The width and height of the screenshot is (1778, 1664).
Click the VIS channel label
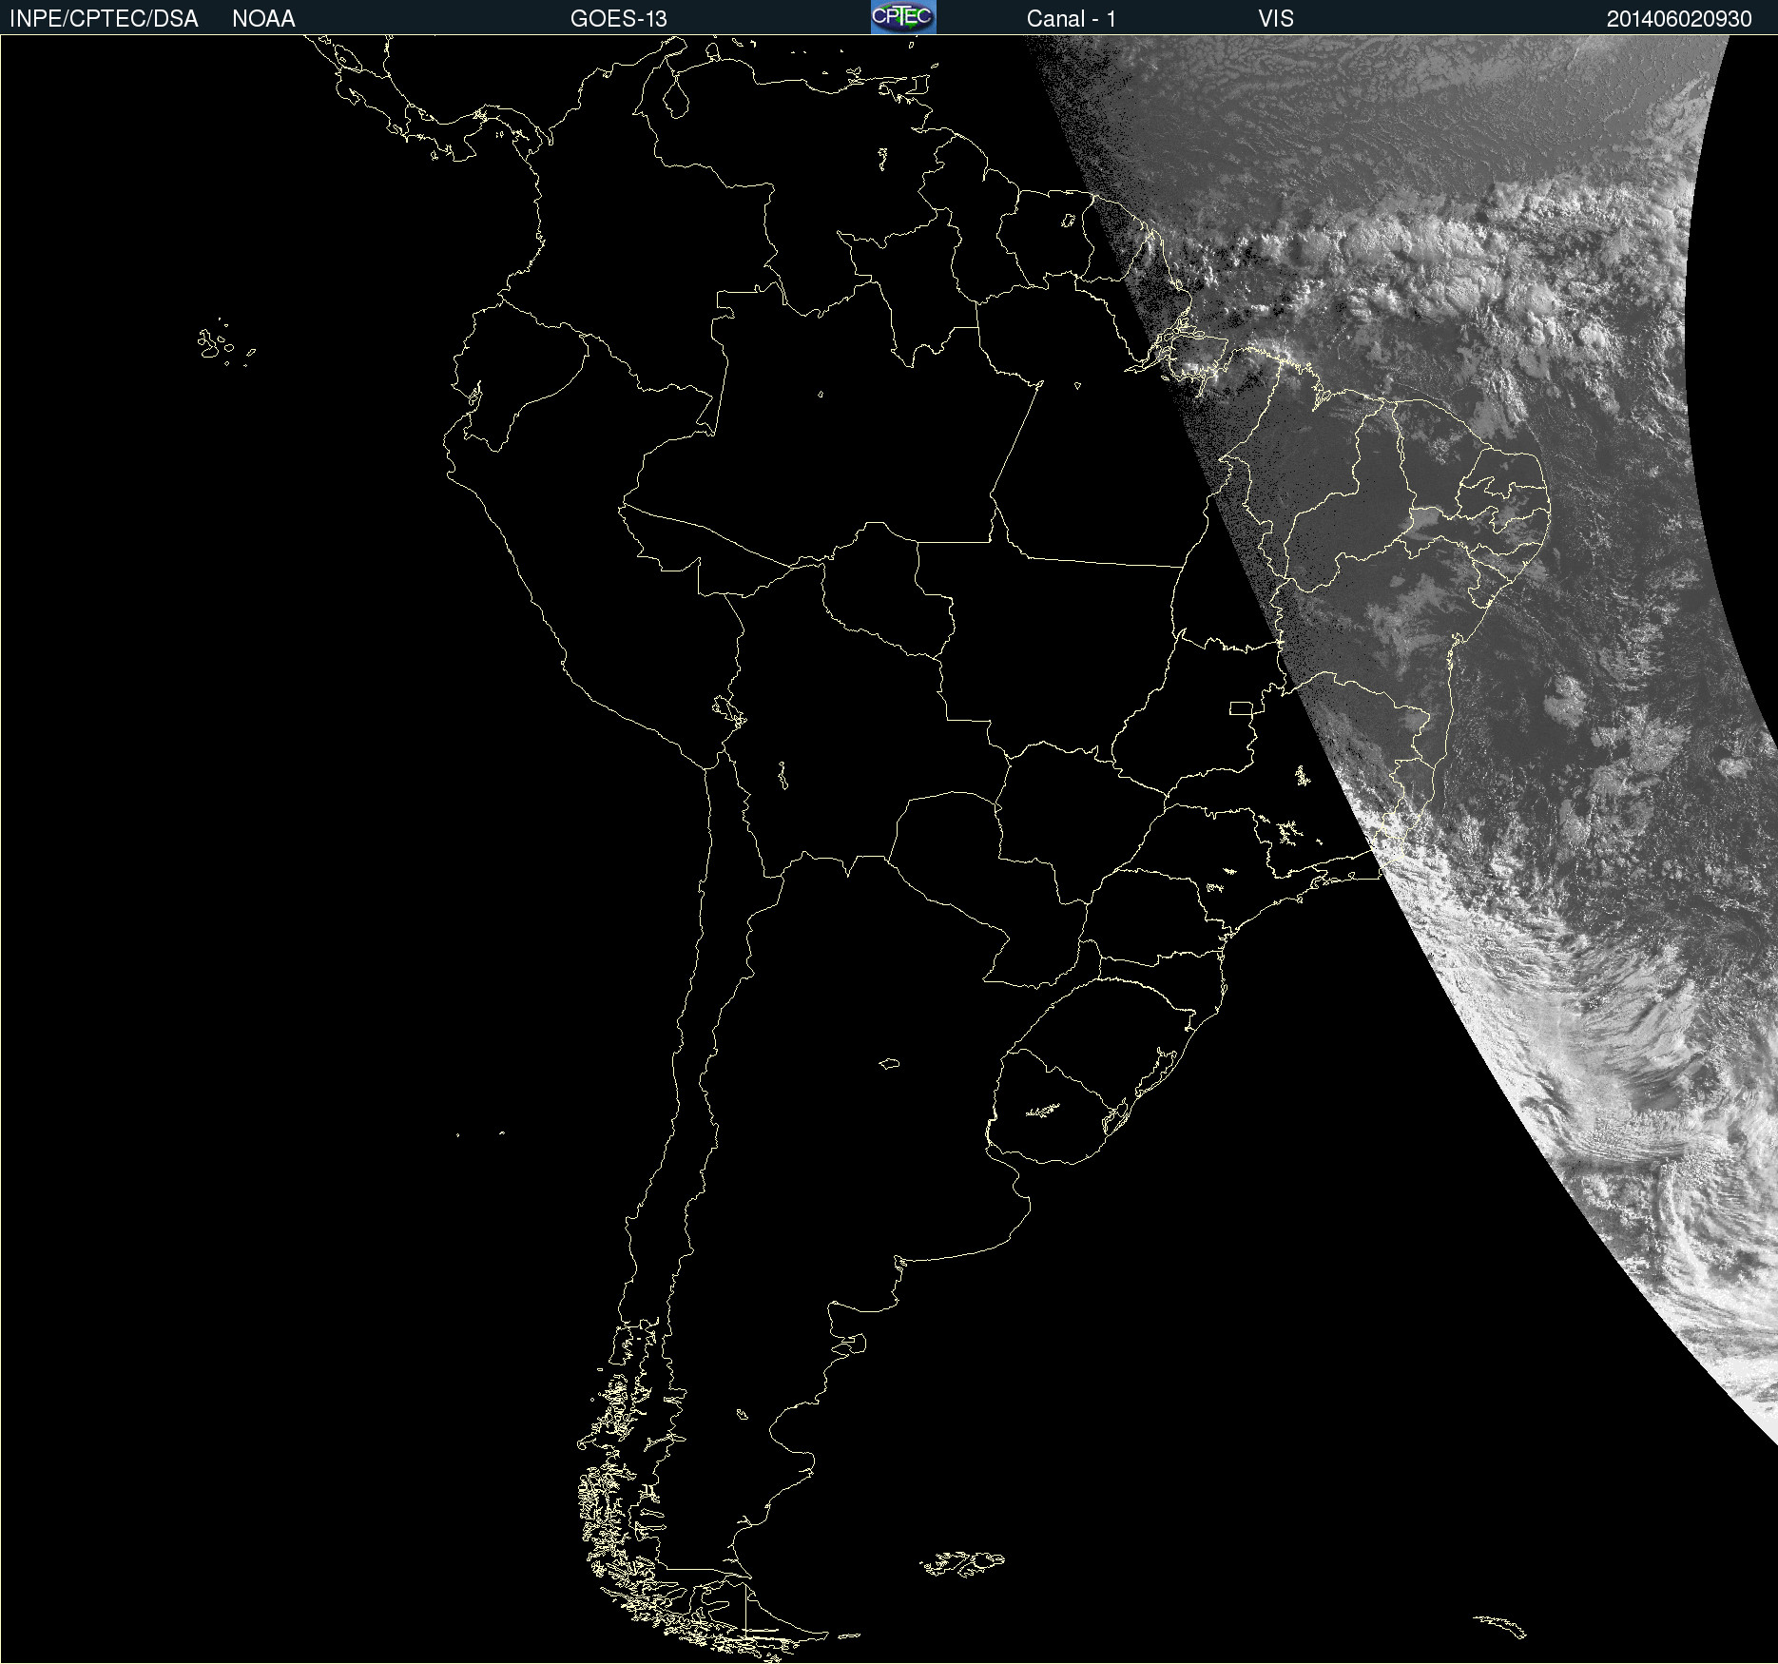coord(1276,19)
